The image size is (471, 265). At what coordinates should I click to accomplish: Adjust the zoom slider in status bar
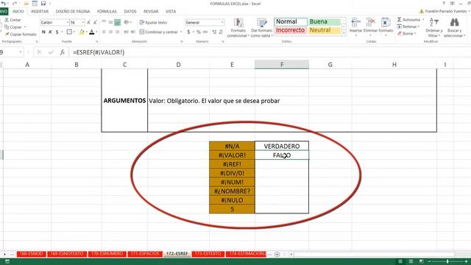tap(447, 262)
